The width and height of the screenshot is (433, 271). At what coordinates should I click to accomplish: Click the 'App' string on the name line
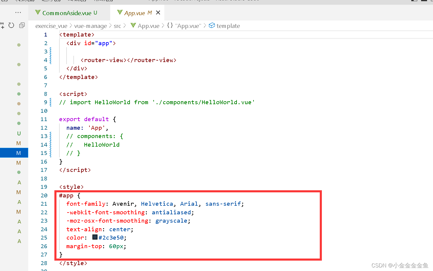[x=97, y=128]
